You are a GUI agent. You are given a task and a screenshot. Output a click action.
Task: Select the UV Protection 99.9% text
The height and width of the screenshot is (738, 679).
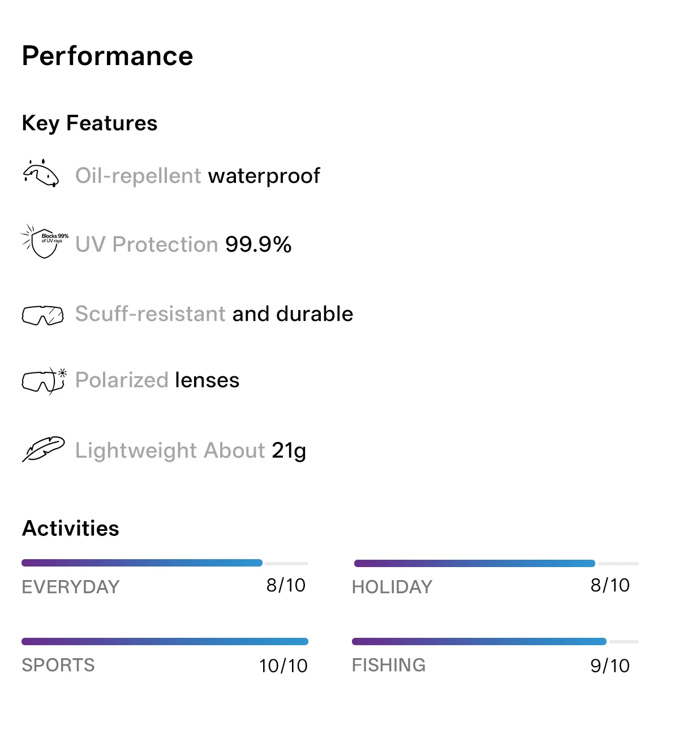coord(183,244)
